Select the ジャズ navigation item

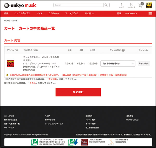(x=39, y=14)
